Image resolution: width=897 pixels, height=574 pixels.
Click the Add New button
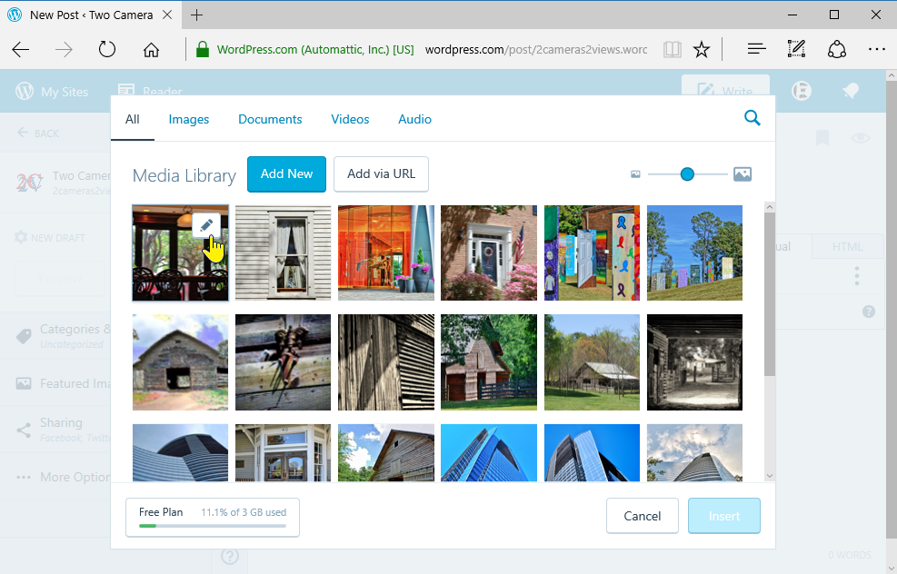tap(286, 174)
